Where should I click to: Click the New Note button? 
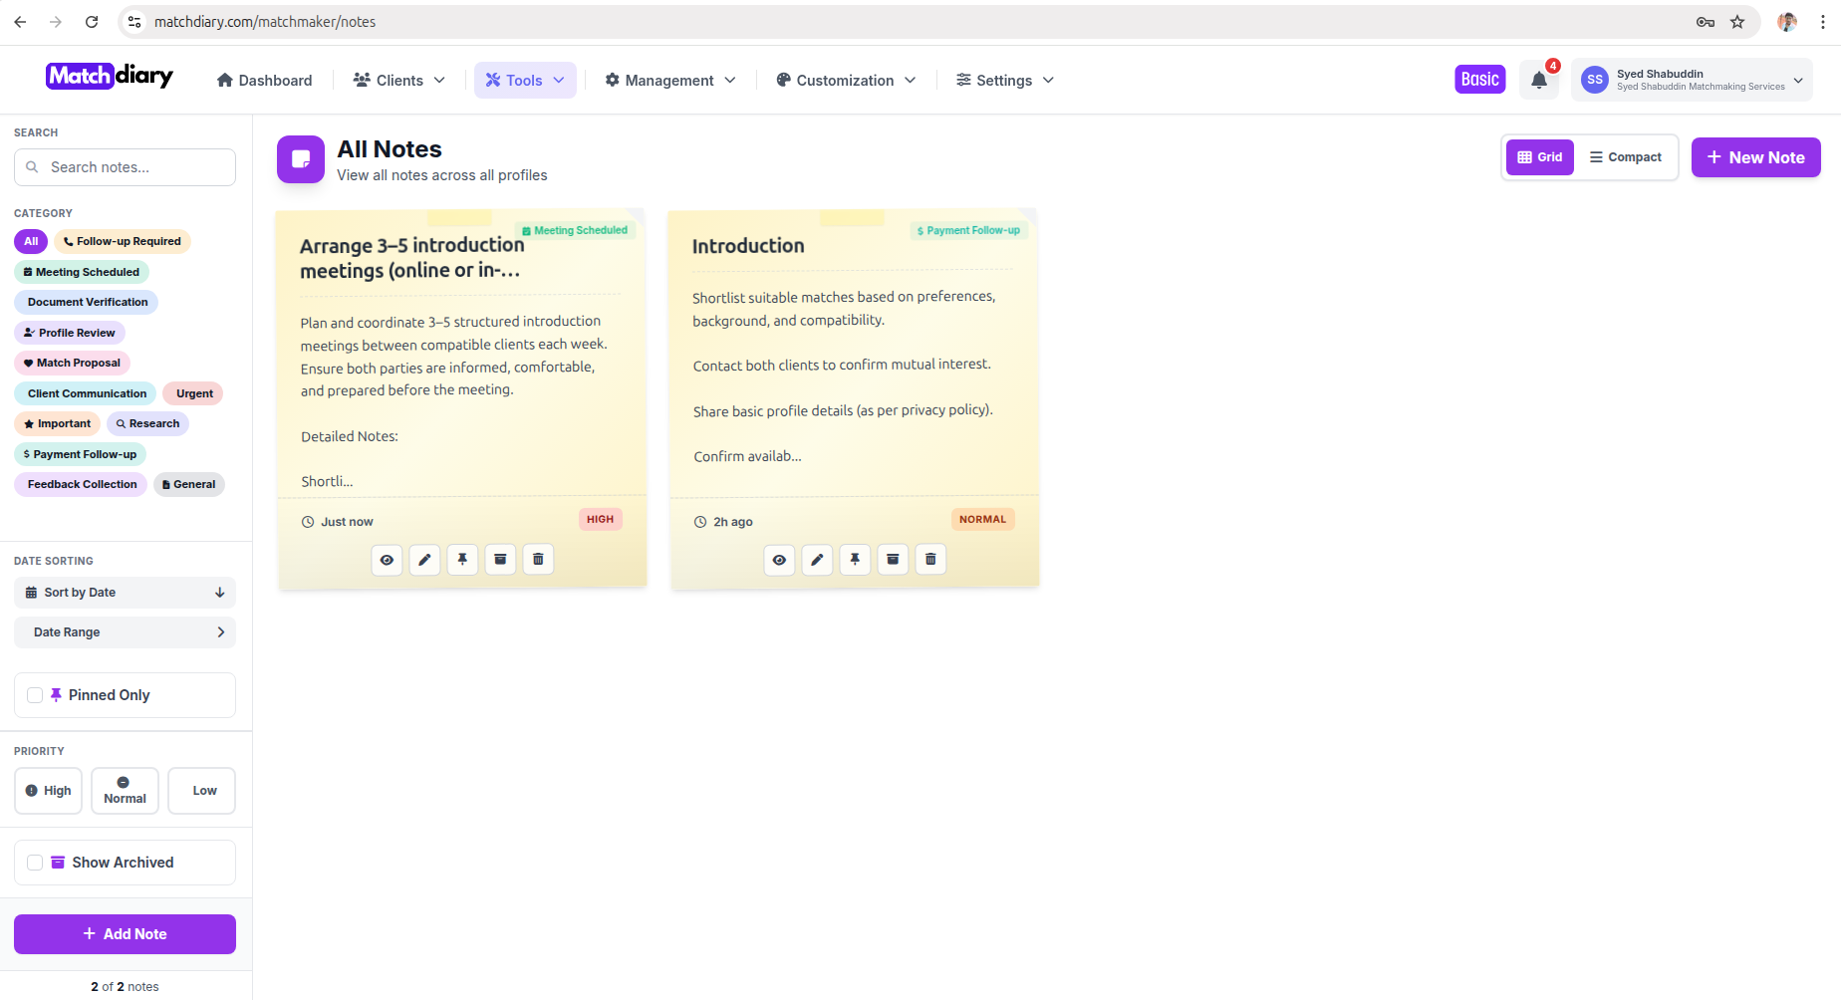tap(1755, 157)
